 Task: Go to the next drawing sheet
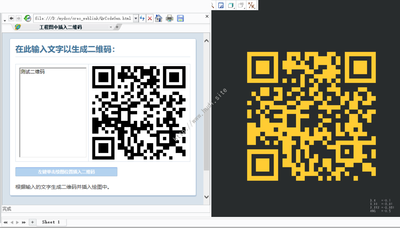(17, 222)
